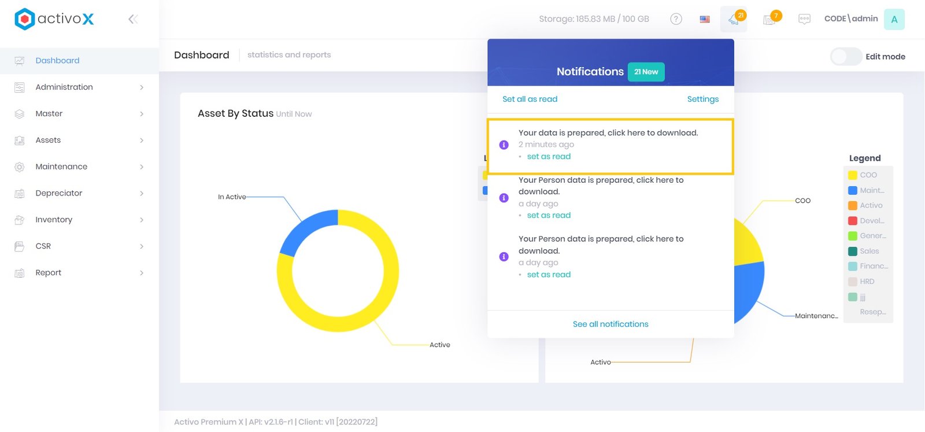The height and width of the screenshot is (432, 925).
Task: Collapse the sidebar with double chevron icon
Action: point(133,19)
